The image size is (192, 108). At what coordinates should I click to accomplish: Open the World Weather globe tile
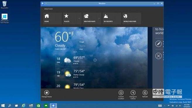(131, 18)
